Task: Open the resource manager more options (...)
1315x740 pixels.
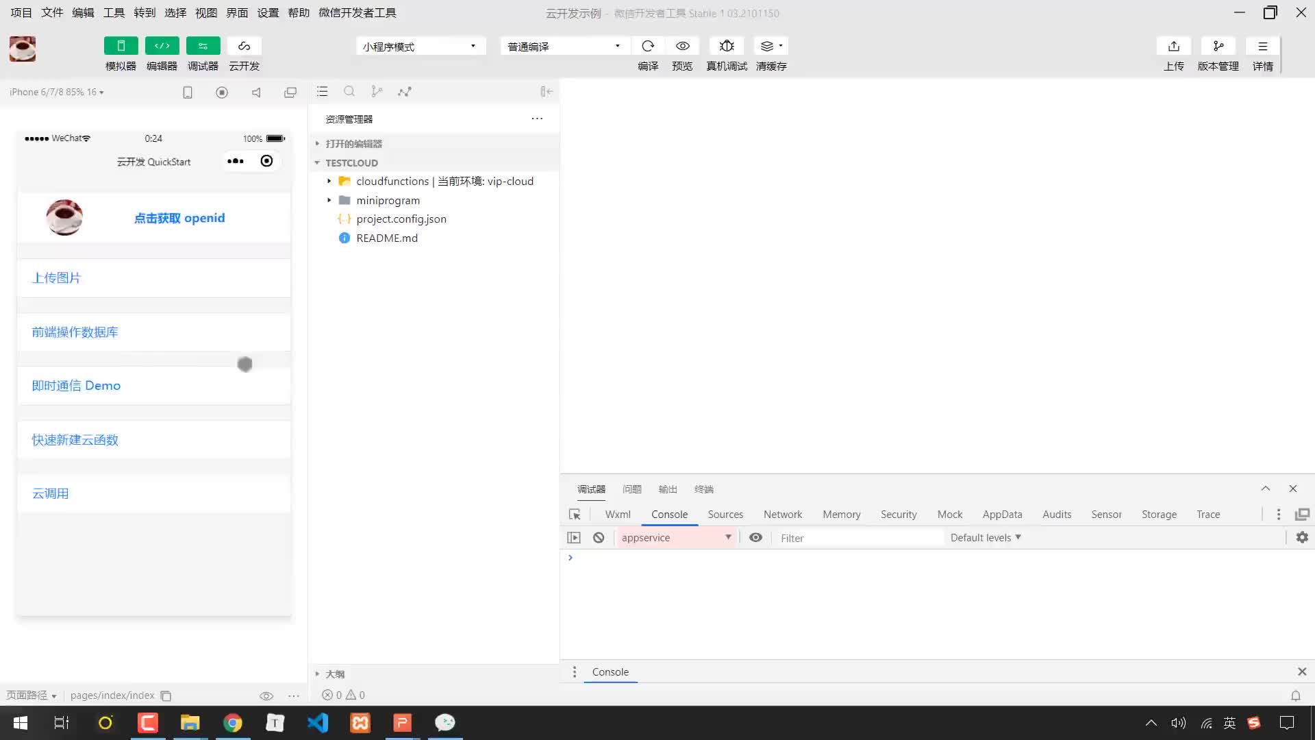Action: coord(537,119)
